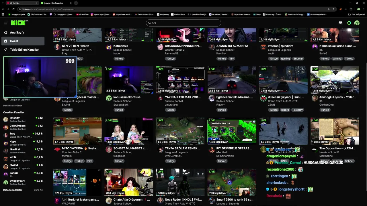This screenshot has width=367, height=206.
Task: Click the 18+ tag on AZMAN BU AZMAN YA
Action: pos(232,59)
